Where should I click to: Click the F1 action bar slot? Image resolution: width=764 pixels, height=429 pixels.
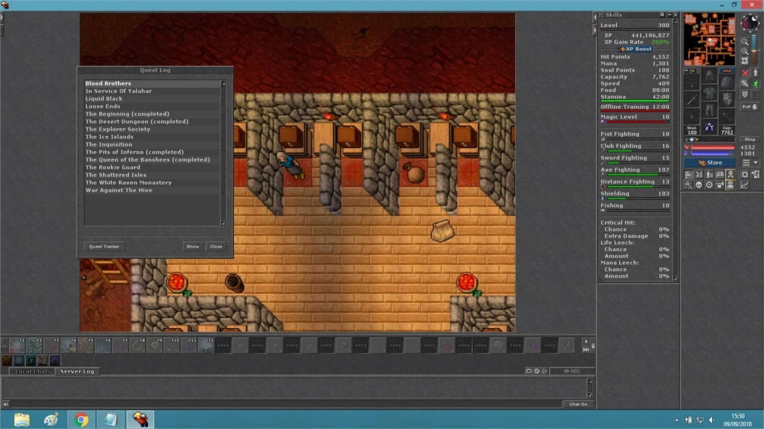click(x=17, y=345)
